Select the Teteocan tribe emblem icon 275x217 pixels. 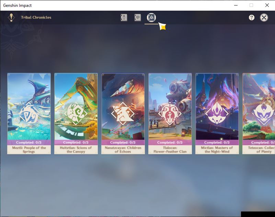coord(264,114)
